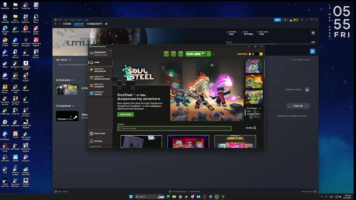Open Steam Store tab
The image size is (356, 200).
67,24
